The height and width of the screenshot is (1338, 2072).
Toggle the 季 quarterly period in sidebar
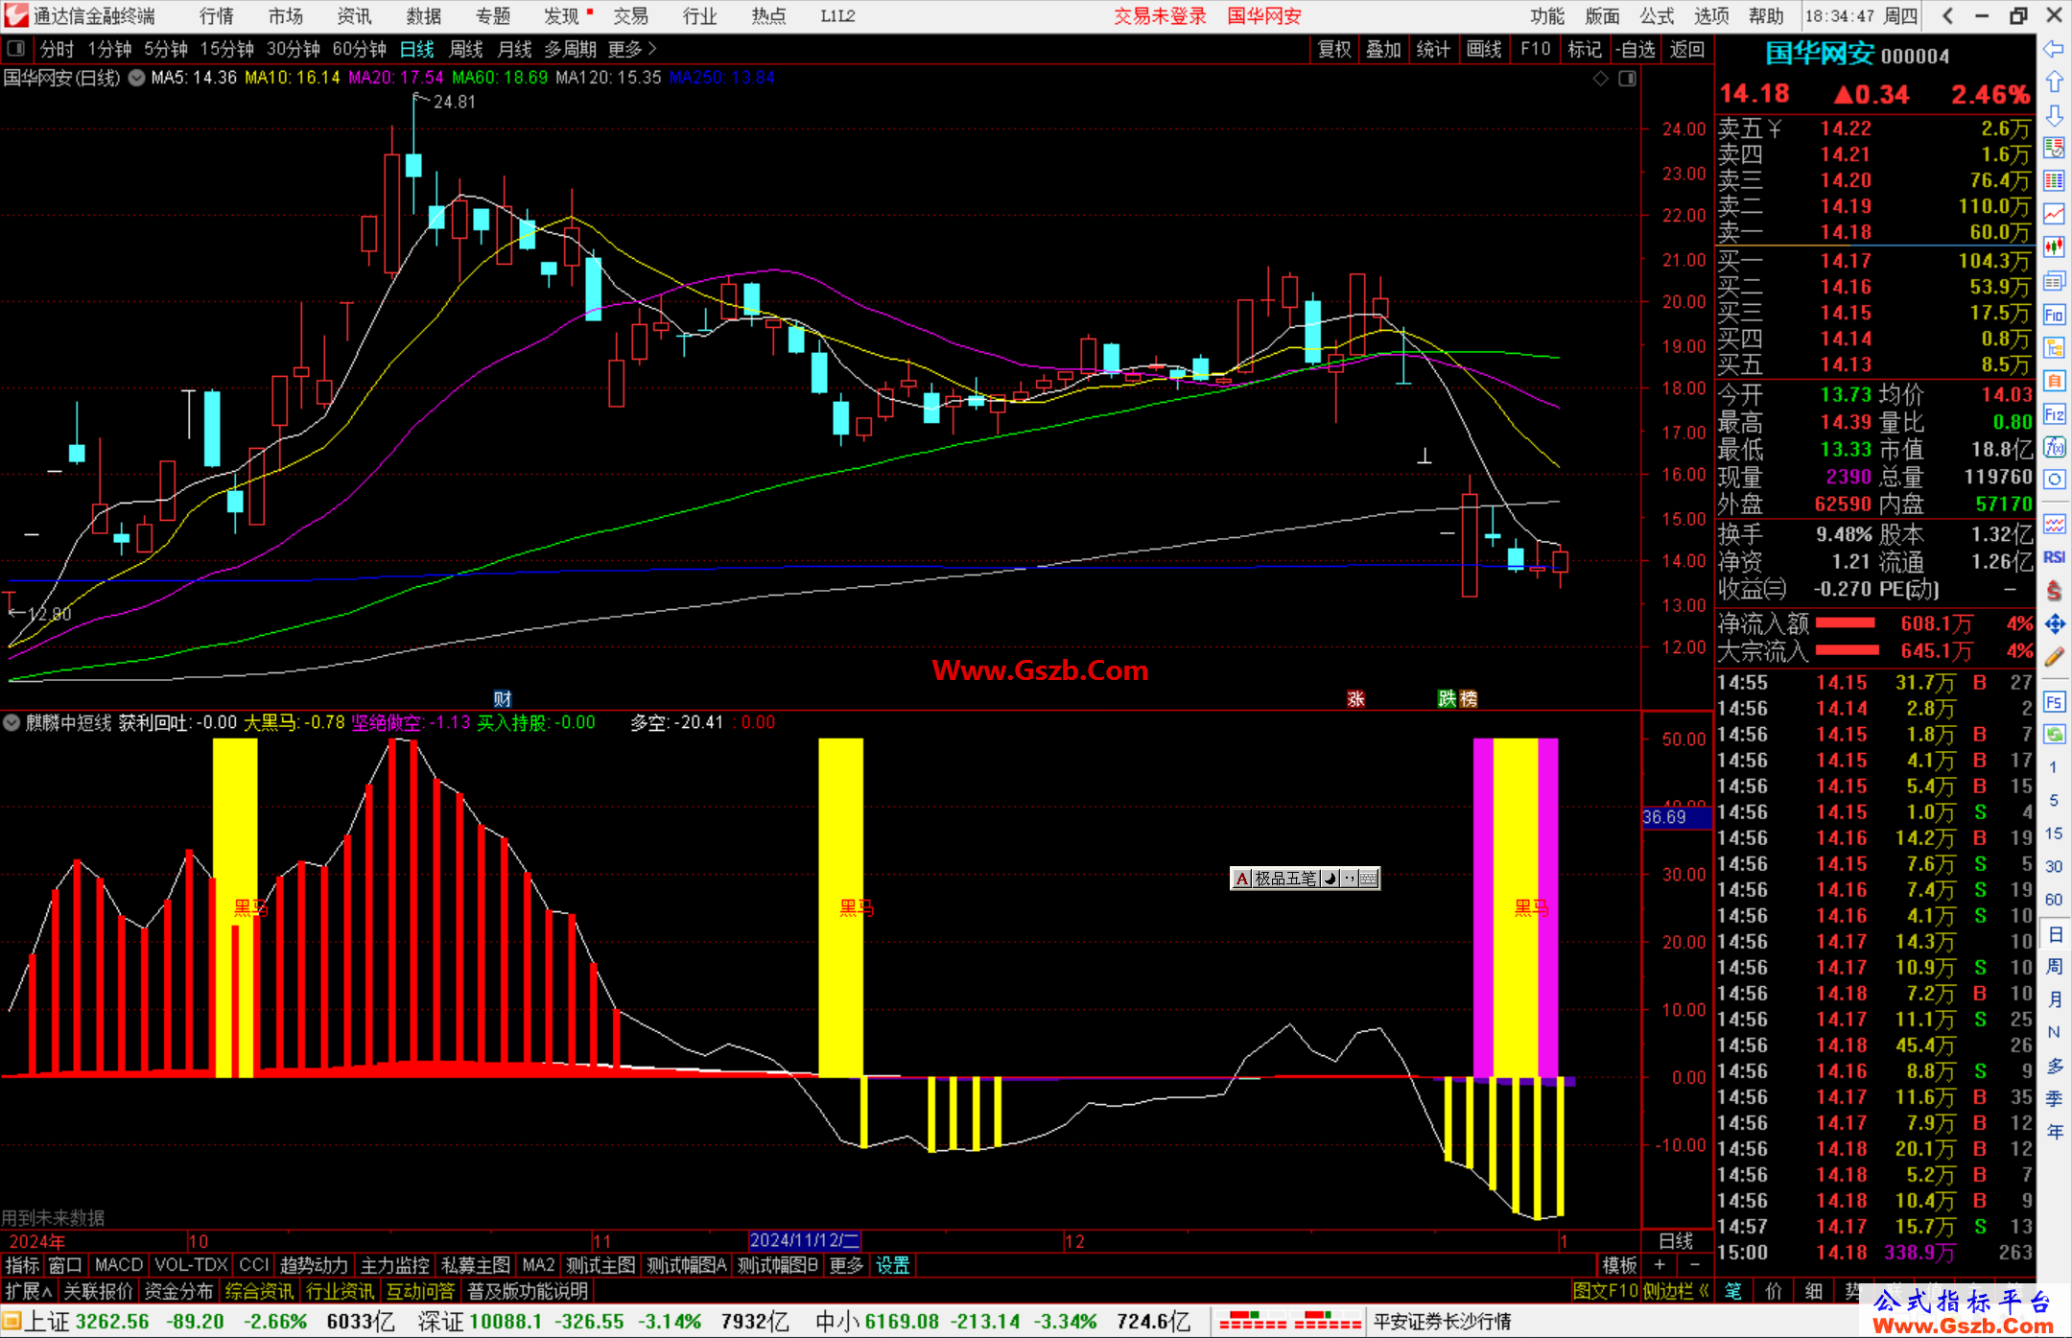tap(2054, 1098)
